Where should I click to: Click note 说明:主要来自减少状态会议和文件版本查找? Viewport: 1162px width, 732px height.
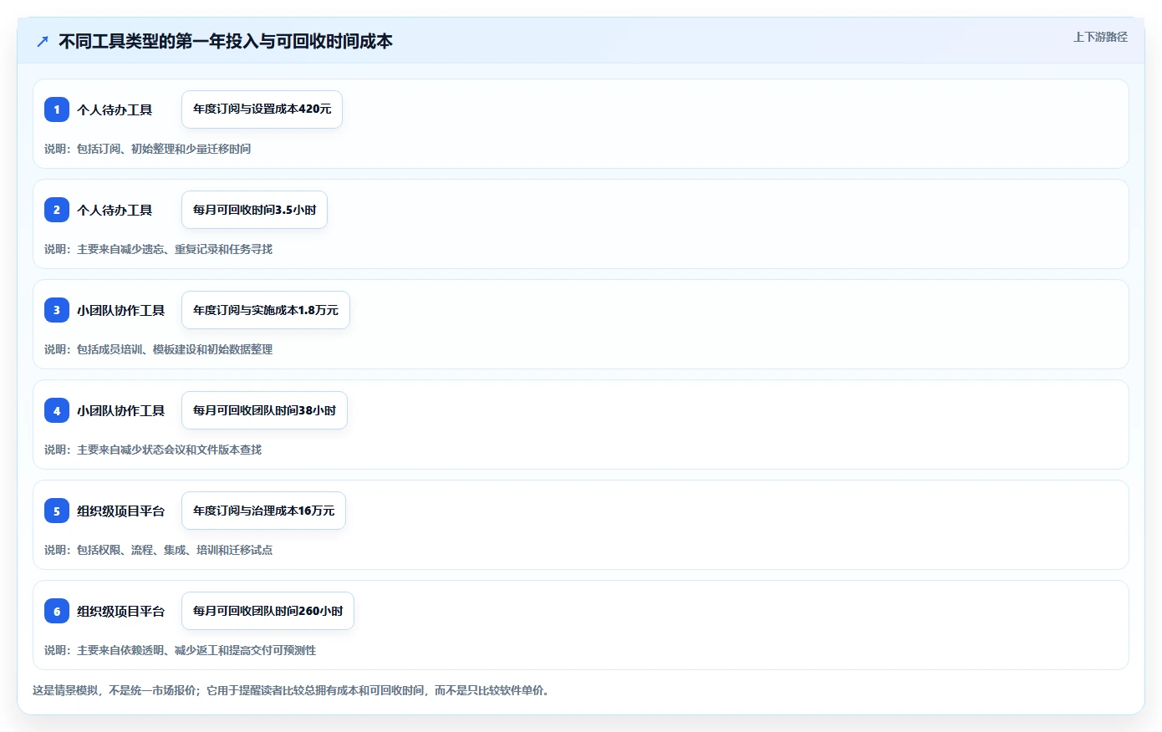pyautogui.click(x=153, y=450)
